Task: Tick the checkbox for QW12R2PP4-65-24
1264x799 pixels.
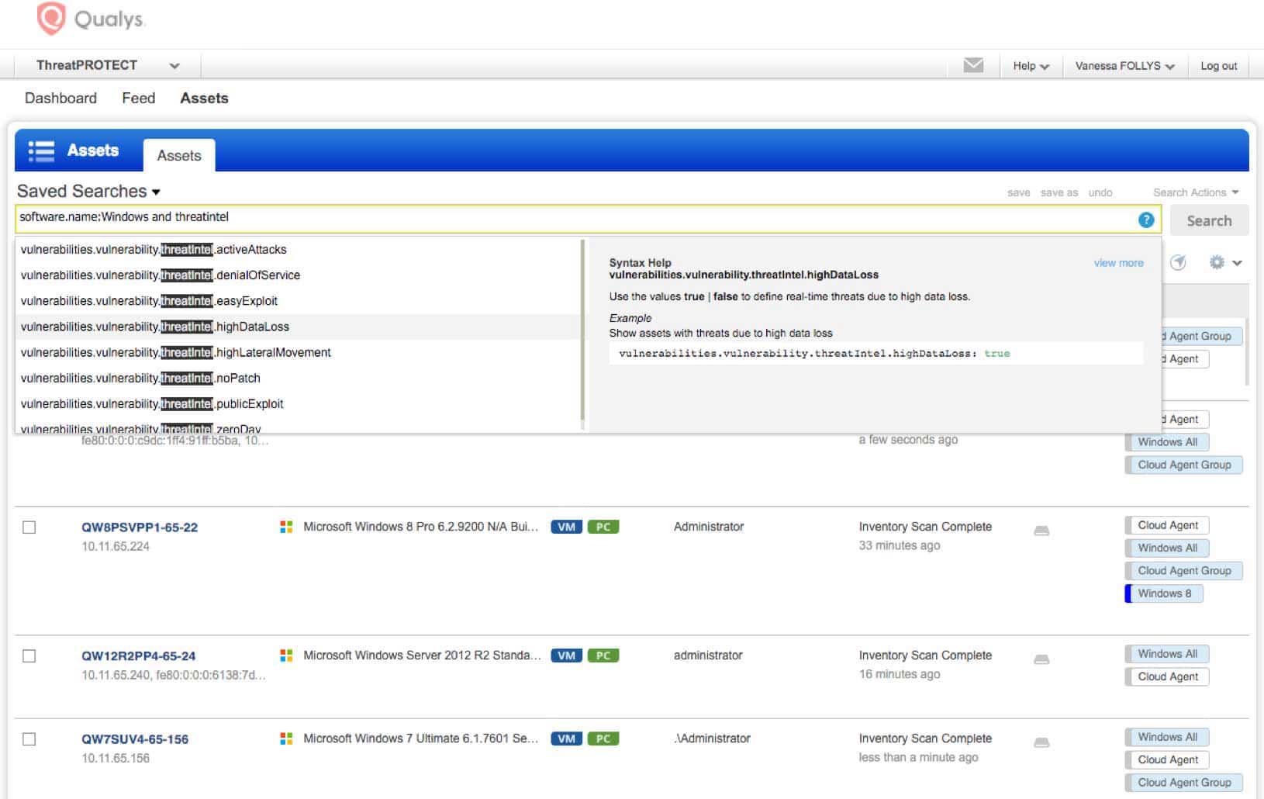Action: point(29,656)
